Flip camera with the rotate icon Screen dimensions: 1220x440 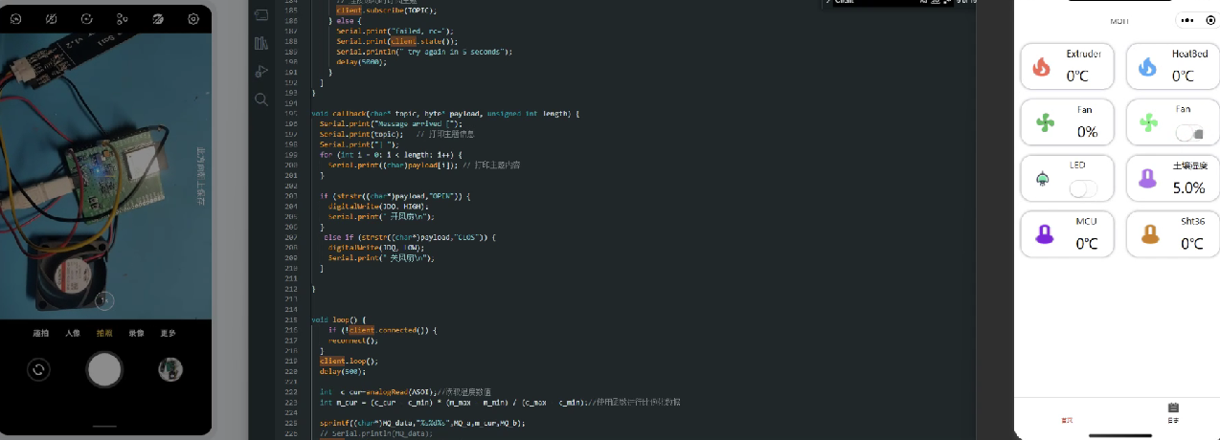coord(38,369)
